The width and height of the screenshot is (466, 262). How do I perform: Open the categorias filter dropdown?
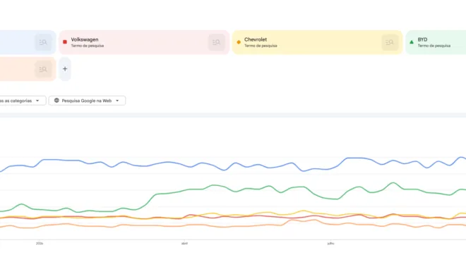[x=23, y=101]
